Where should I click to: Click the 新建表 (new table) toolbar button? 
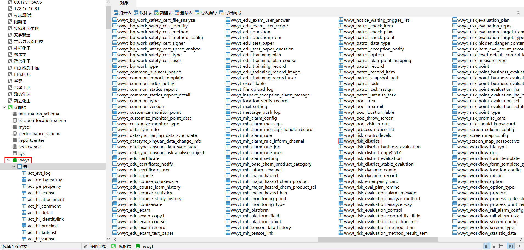click(x=163, y=13)
